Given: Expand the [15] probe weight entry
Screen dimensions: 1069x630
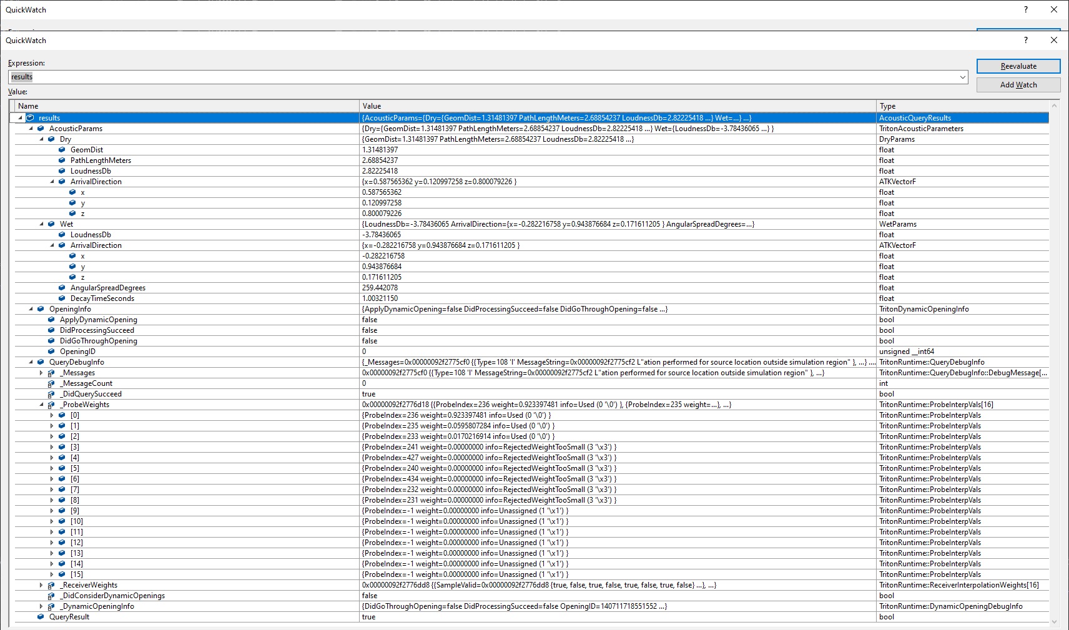Looking at the screenshot, I should [x=52, y=574].
